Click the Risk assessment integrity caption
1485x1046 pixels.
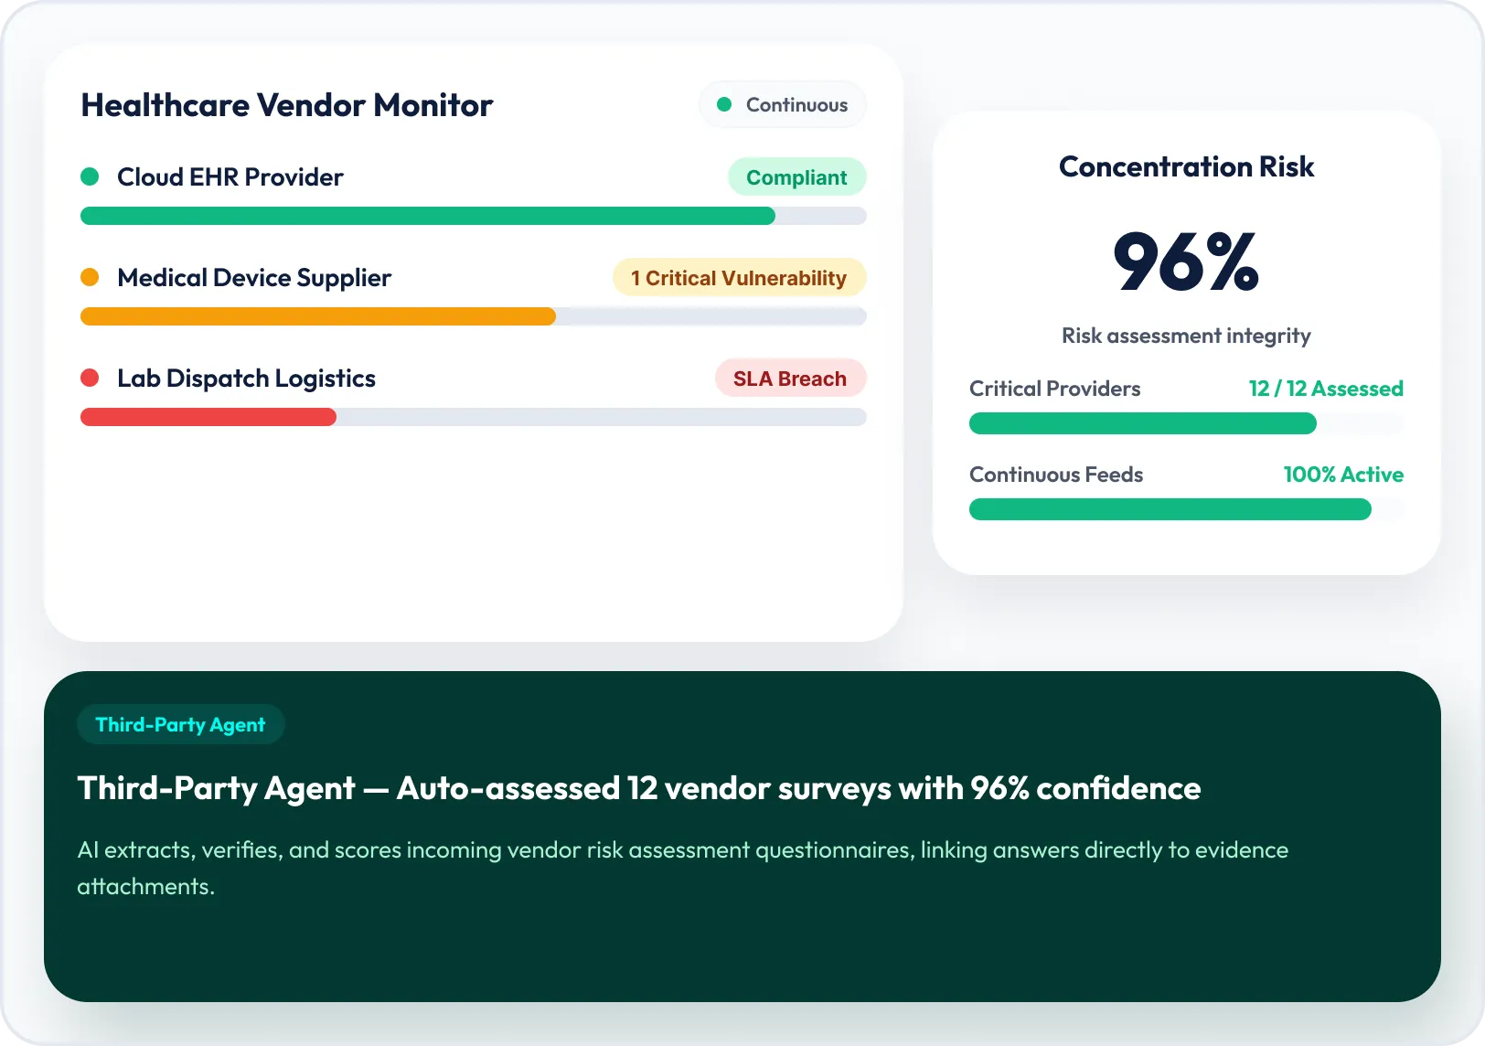click(x=1186, y=336)
